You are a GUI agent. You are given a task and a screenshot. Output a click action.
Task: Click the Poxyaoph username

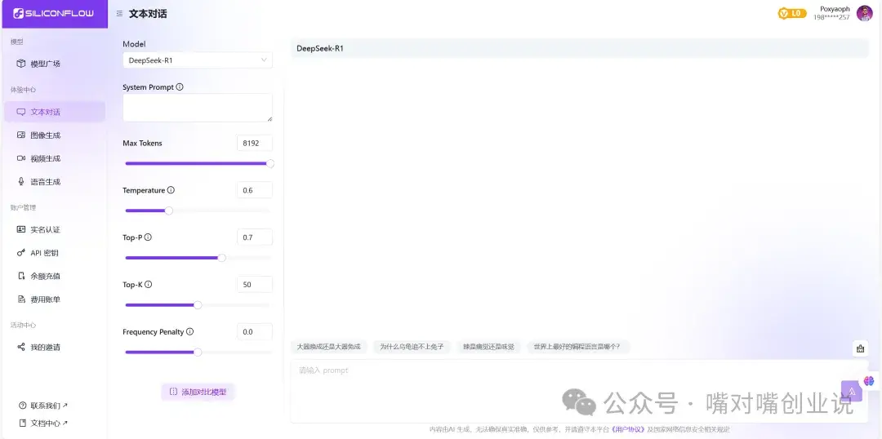pyautogui.click(x=835, y=9)
